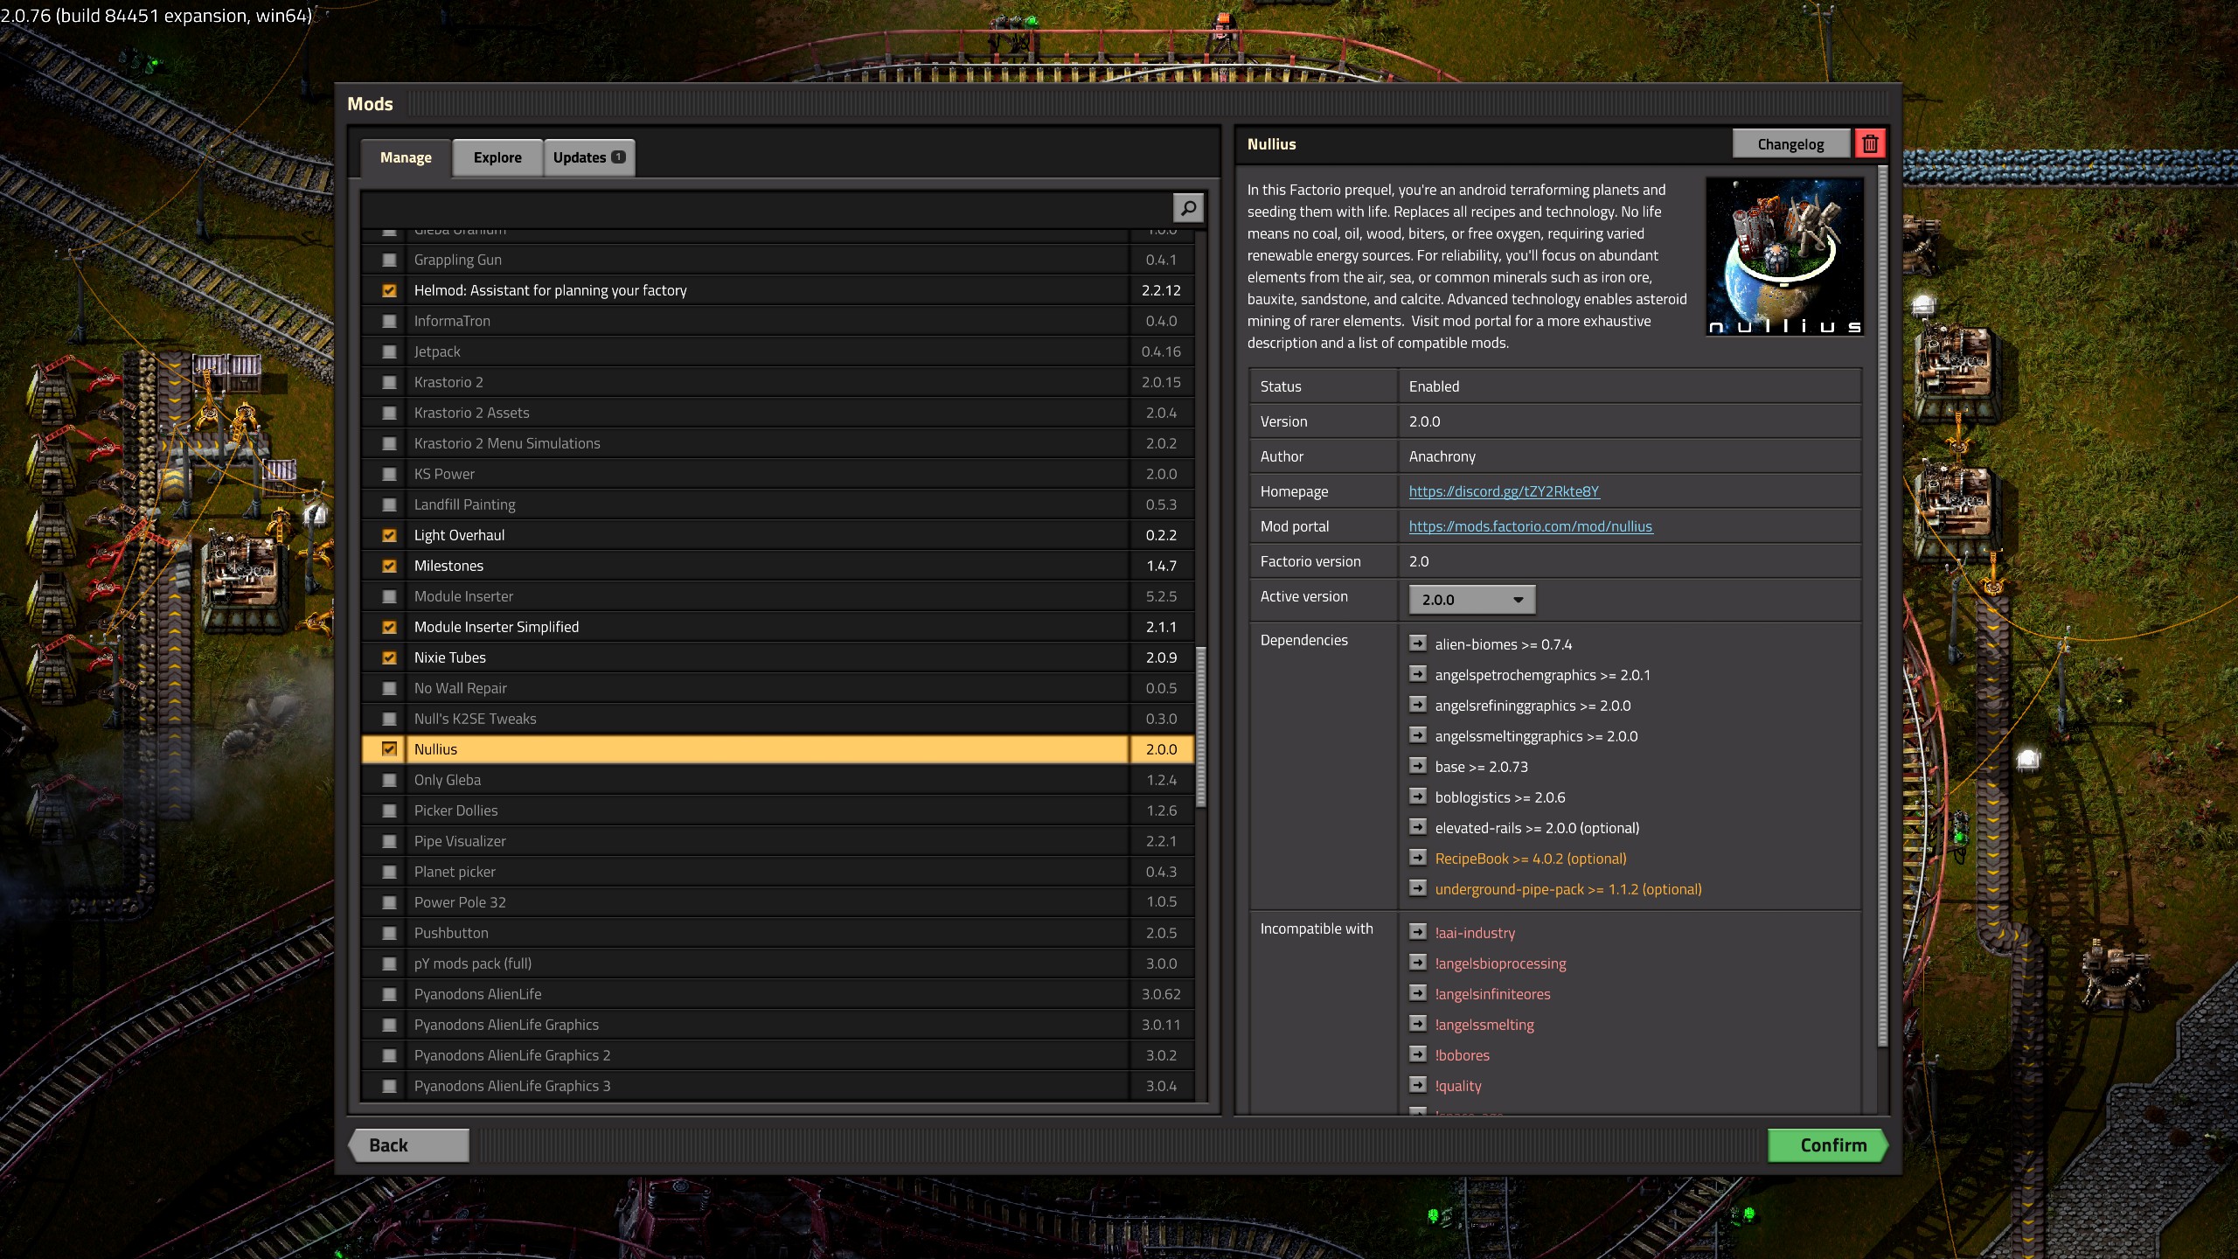This screenshot has width=2238, height=1259.
Task: Click the mod list scrollbar handle
Action: [1201, 726]
